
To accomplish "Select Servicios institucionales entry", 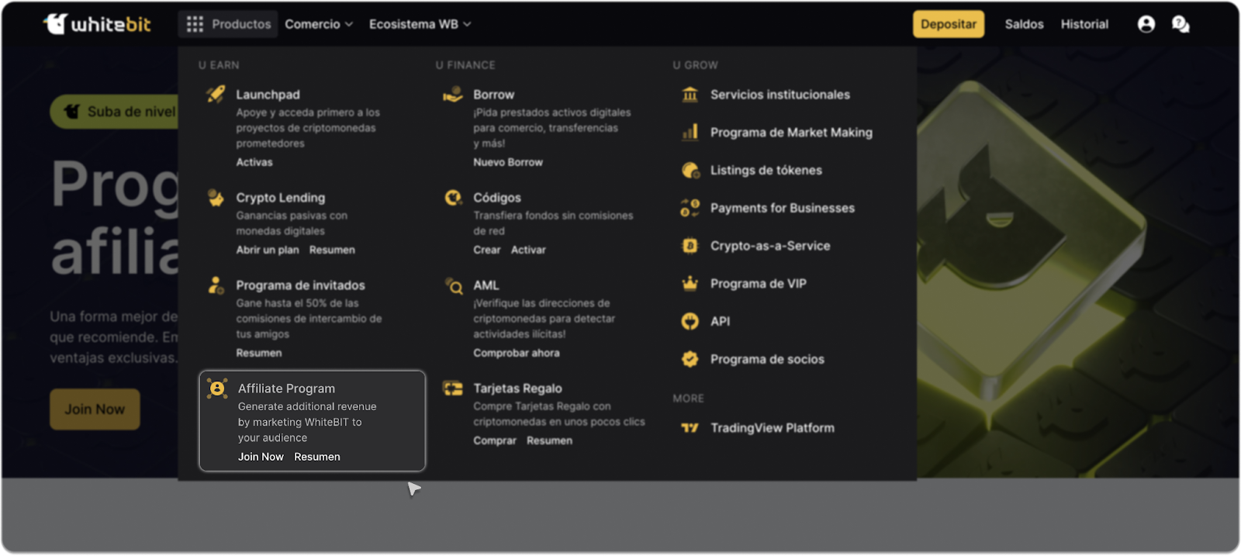I will pos(780,95).
